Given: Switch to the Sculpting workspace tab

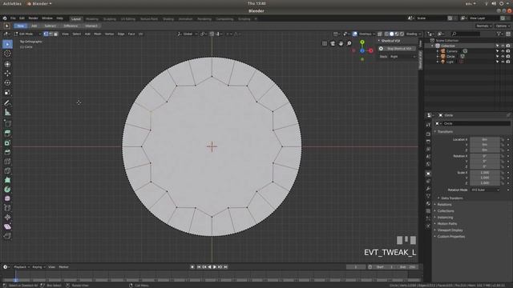Looking at the screenshot, I should coord(110,19).
